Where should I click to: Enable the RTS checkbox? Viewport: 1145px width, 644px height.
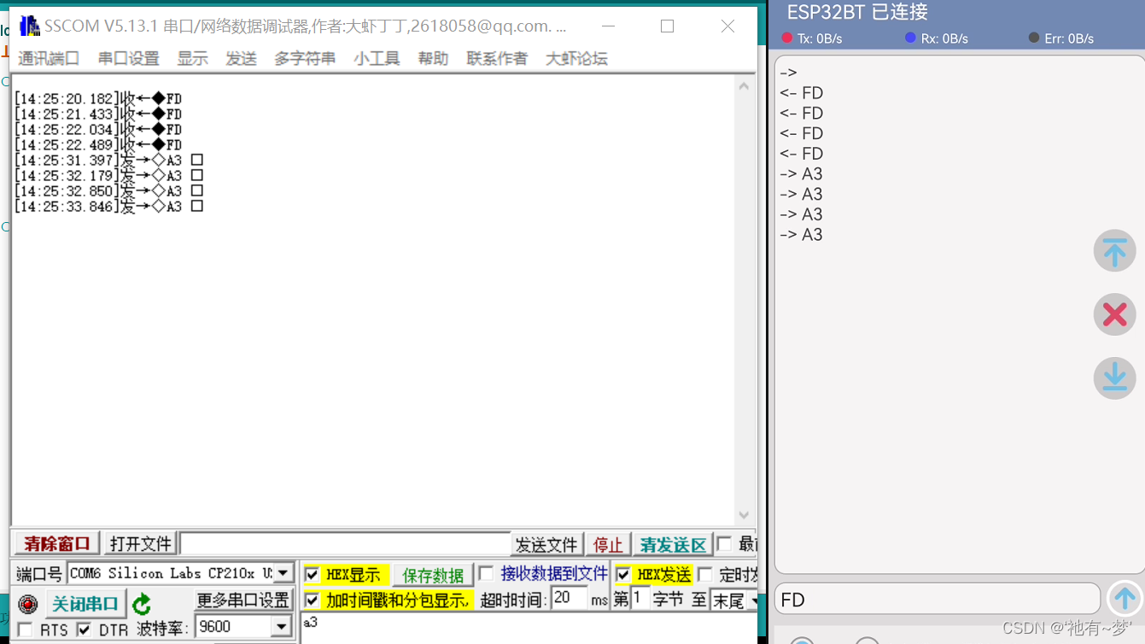26,629
